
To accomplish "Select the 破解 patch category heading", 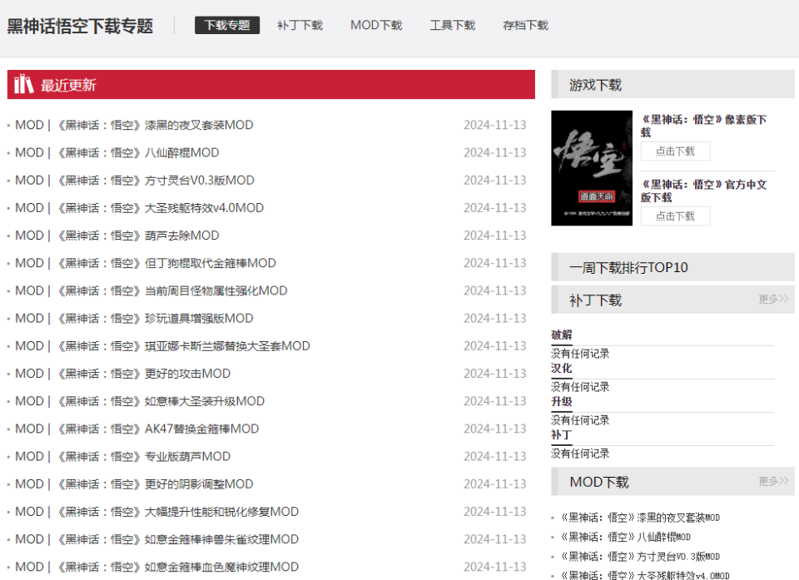I will 562,335.
